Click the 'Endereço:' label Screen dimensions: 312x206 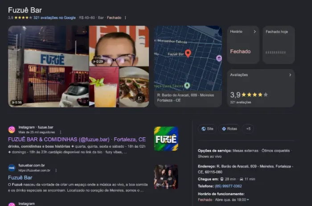point(207,166)
